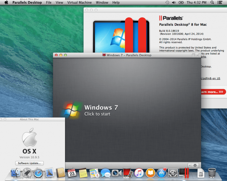Screen dimensions: 227x181
Task: Launch iTunes music note icon
Action: tap(139, 173)
